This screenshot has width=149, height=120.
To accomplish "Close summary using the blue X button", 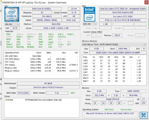I will point(143,115).
